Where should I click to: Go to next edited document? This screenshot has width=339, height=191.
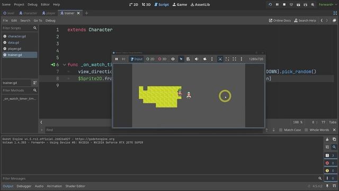pyautogui.click(x=327, y=21)
